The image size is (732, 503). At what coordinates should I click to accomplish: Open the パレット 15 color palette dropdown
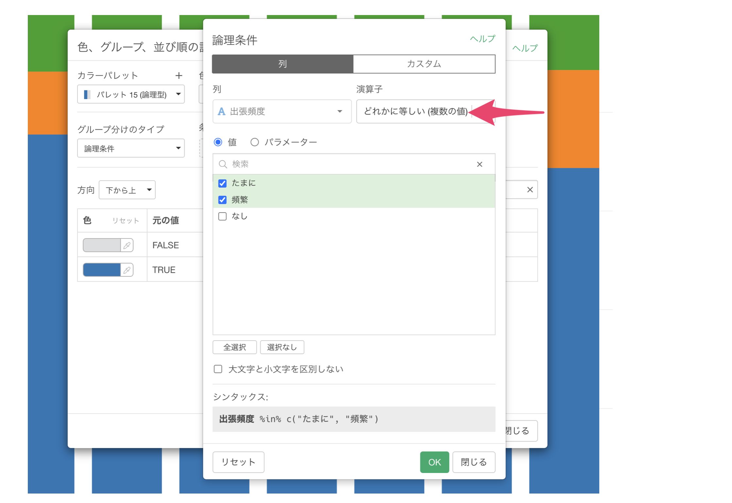[x=131, y=94]
